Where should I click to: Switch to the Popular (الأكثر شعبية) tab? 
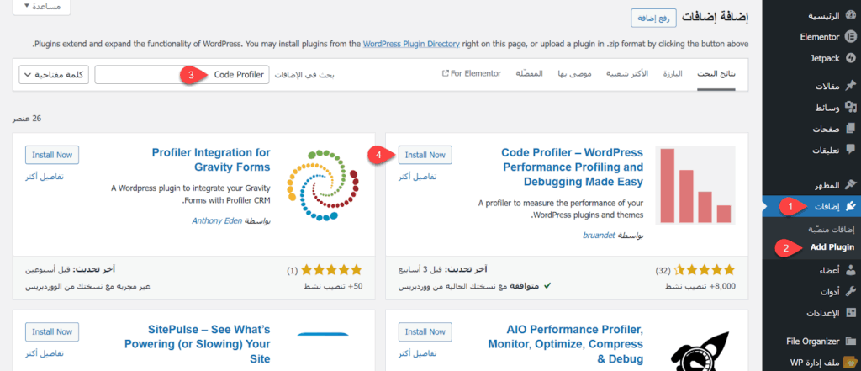626,74
